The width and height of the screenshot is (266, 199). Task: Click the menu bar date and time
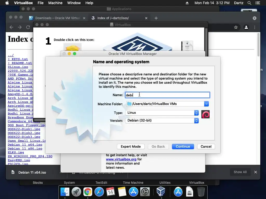212,3
